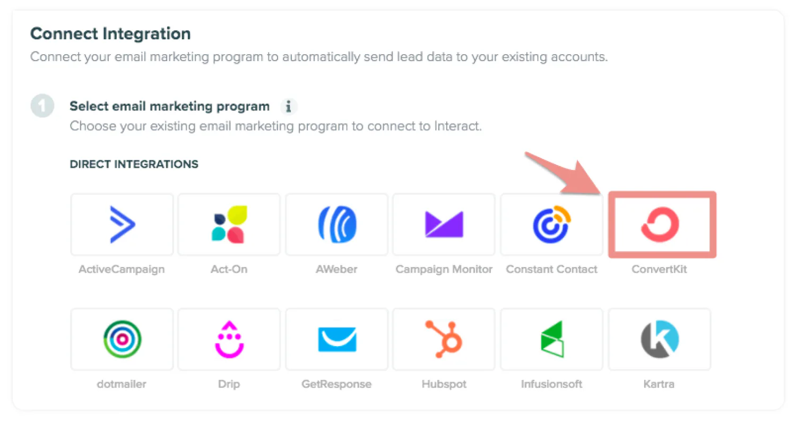The image size is (796, 423).
Task: Select the ActiveCampaign integration icon
Action: point(122,225)
